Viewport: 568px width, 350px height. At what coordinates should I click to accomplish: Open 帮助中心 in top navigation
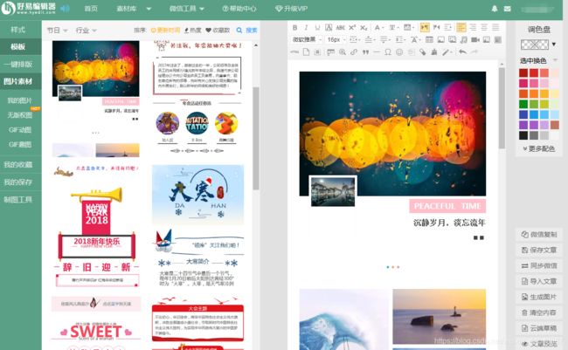pyautogui.click(x=239, y=9)
